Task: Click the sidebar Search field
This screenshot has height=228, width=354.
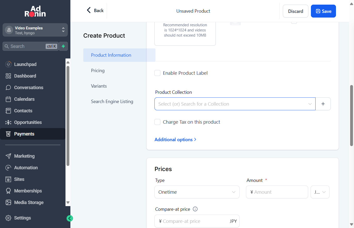Action: tap(31, 46)
